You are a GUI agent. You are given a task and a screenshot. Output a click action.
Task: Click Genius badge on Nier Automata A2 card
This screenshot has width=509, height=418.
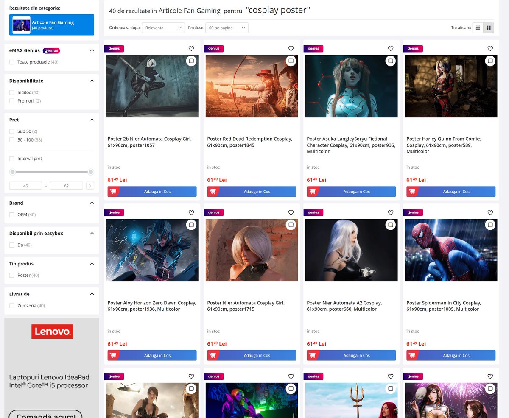[x=313, y=212]
